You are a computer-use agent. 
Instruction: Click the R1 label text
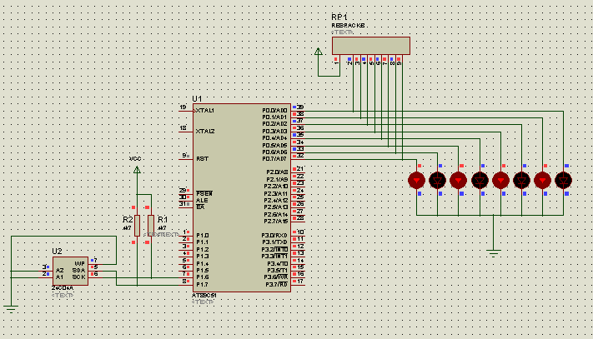[x=163, y=219]
